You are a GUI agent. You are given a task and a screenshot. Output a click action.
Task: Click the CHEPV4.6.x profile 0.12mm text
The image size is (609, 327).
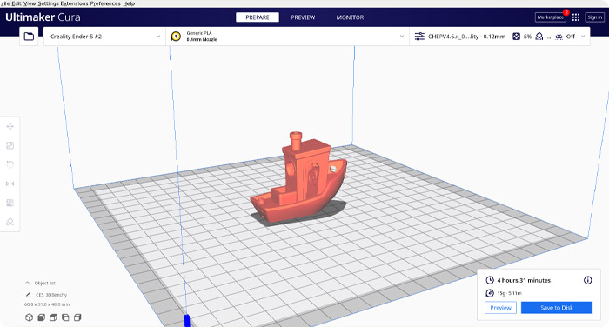[466, 37]
